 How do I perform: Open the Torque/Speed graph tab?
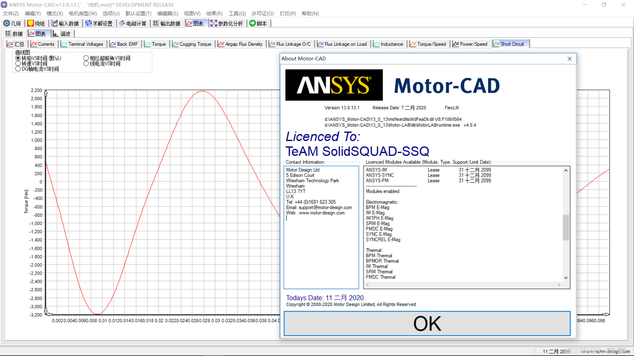pyautogui.click(x=428, y=44)
